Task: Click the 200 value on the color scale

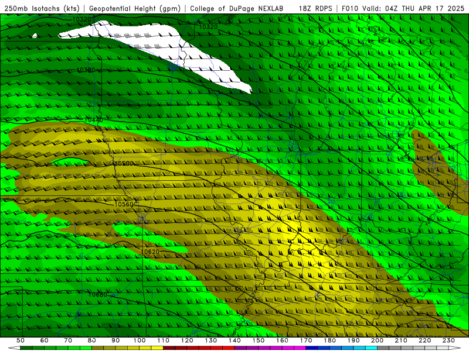Action: point(378,340)
